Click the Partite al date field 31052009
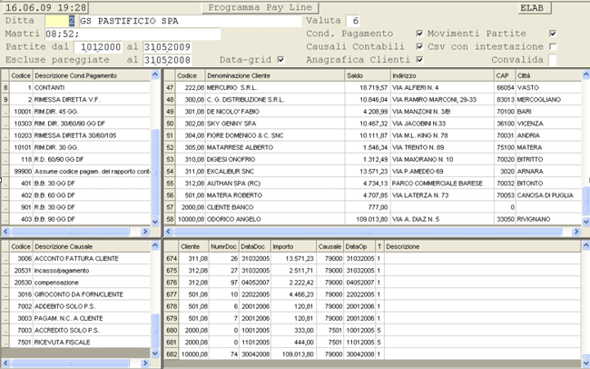 click(x=167, y=47)
